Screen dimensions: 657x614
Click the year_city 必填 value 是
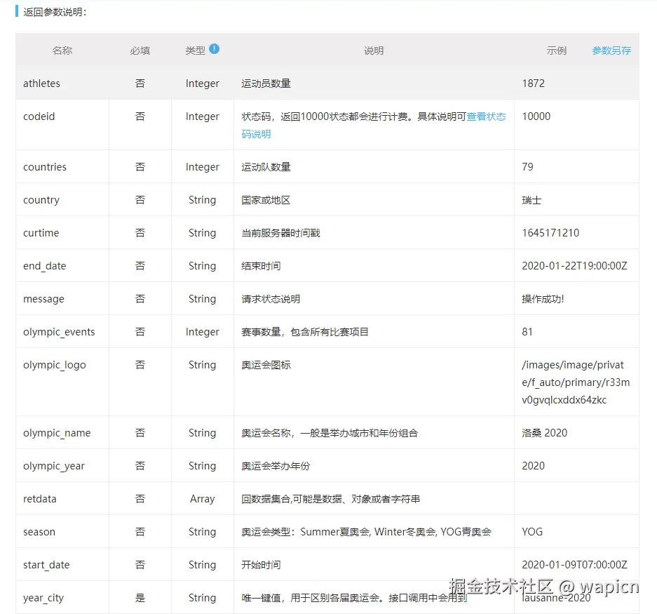pos(140,597)
